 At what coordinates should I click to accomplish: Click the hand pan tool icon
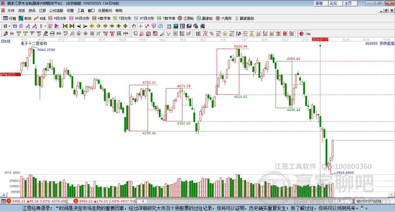134,26
